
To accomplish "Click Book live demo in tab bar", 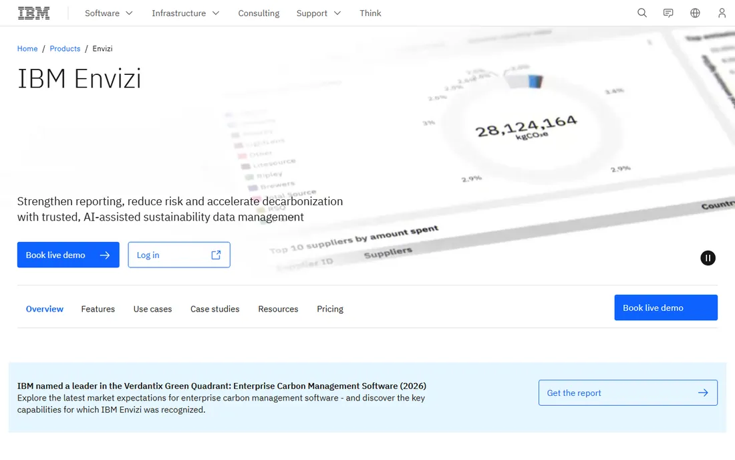I will [x=666, y=308].
